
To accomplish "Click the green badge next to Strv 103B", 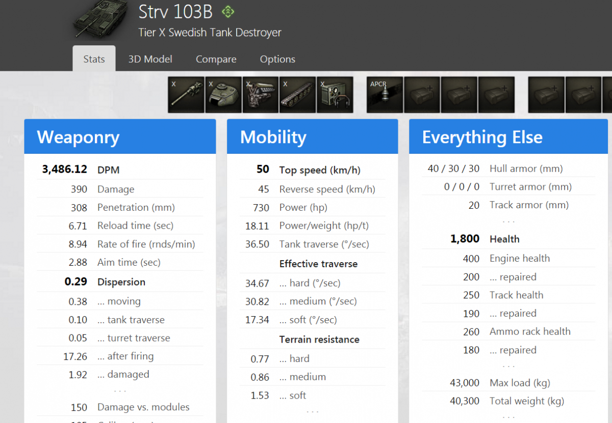I will click(x=227, y=11).
